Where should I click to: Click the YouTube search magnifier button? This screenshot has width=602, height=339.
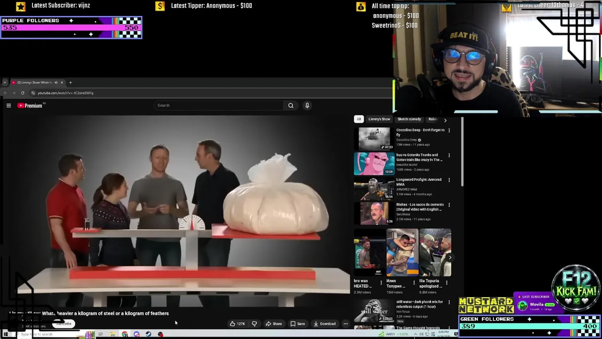pyautogui.click(x=291, y=105)
